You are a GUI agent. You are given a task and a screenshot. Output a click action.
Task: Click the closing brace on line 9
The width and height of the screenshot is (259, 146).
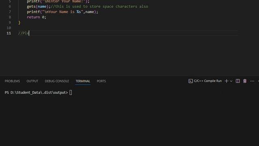pyautogui.click(x=19, y=23)
